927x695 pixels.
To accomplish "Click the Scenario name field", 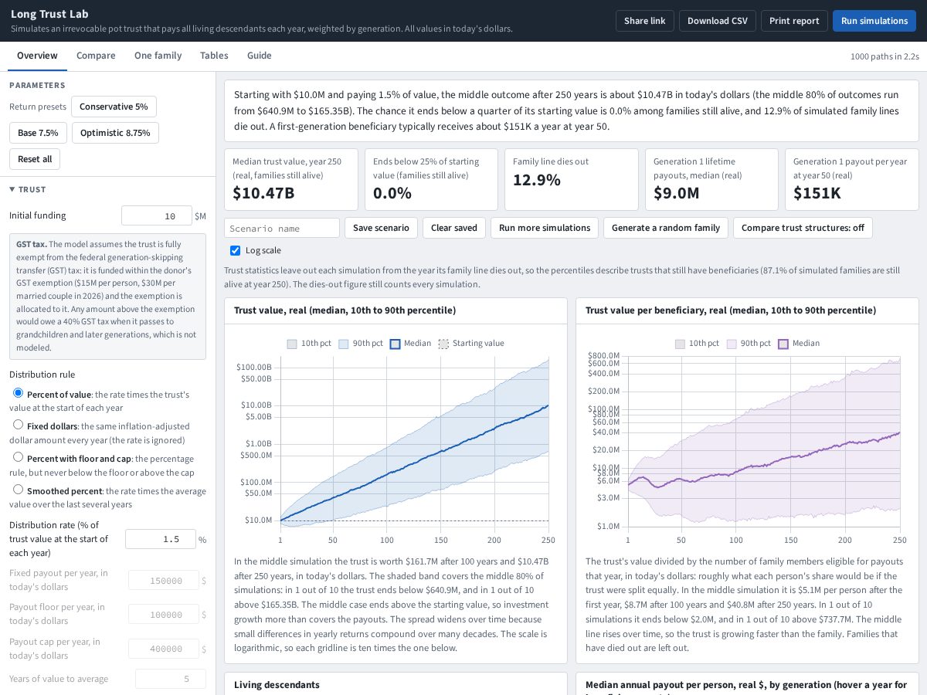I will coord(282,228).
